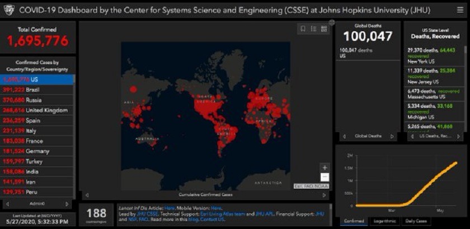Open the map bookmarks icon
Screen dimensions: 470x229
point(303,28)
